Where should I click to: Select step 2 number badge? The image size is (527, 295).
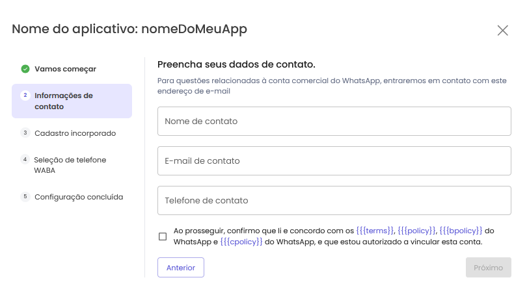point(25,96)
